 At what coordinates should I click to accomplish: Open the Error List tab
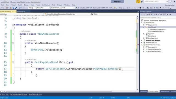click(5, 94)
